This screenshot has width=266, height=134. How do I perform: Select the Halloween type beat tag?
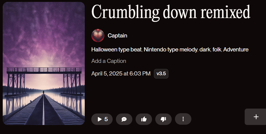coord(116,50)
